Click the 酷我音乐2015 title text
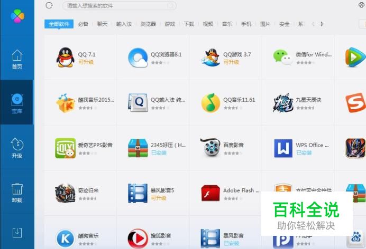 pyautogui.click(x=96, y=100)
